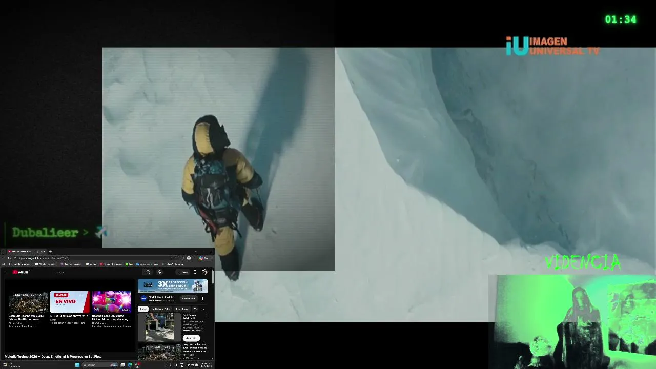Open Microsoft Edge from the taskbar
656x369 pixels.
click(130, 365)
